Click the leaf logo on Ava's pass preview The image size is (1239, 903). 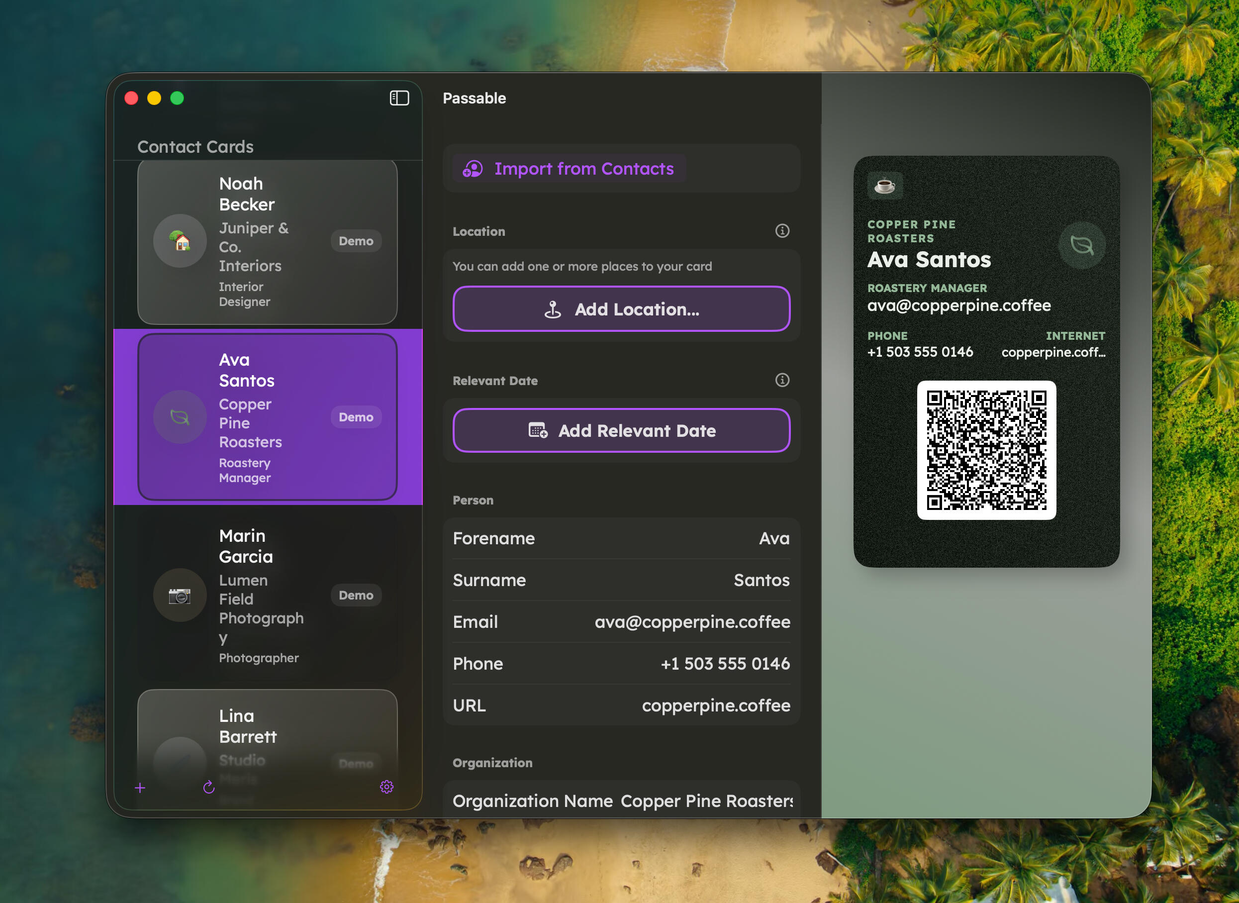[1082, 245]
